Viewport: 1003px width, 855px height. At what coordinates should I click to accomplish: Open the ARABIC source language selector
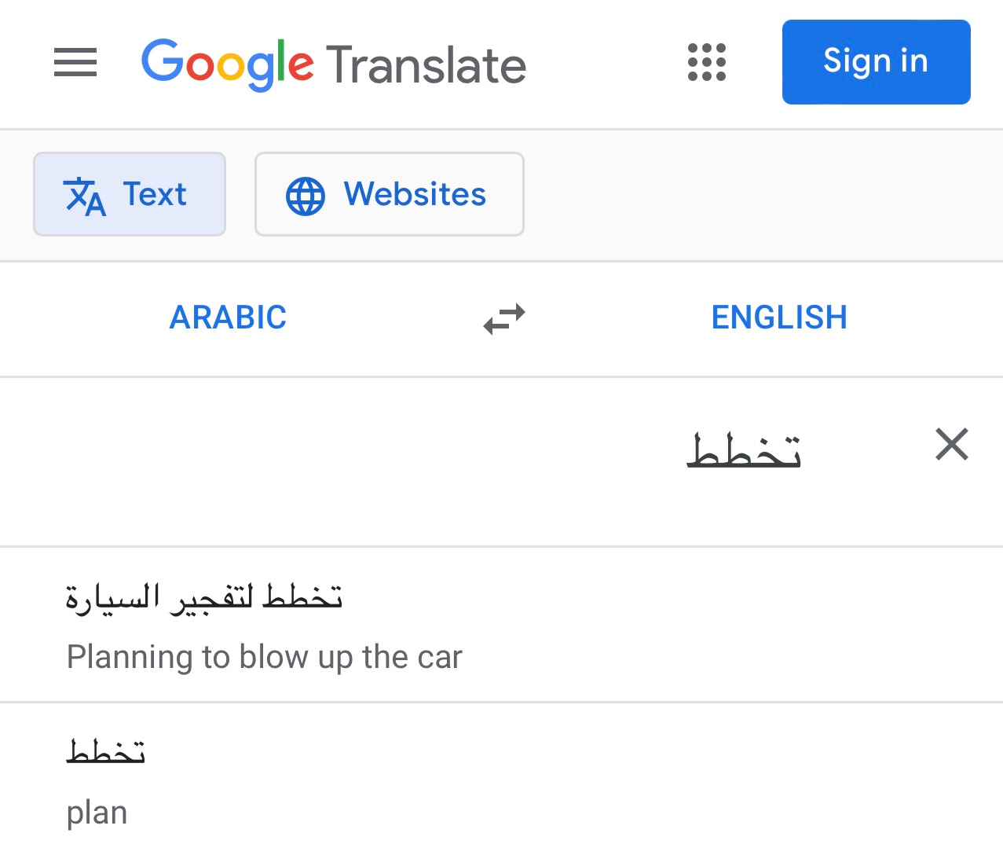tap(229, 317)
